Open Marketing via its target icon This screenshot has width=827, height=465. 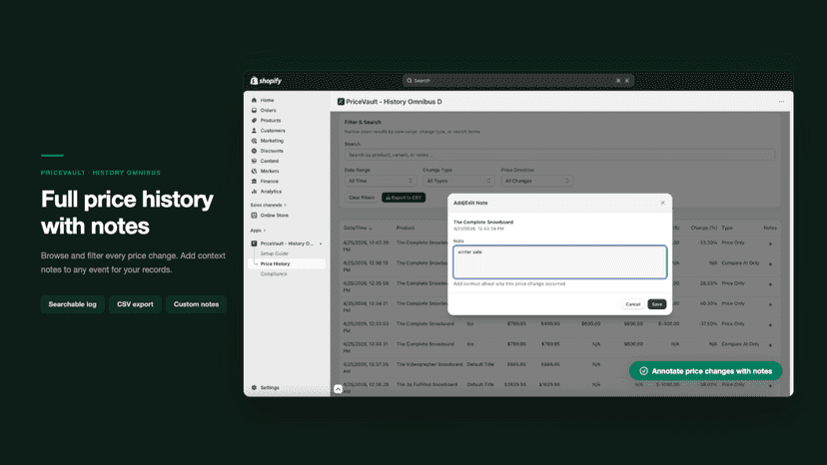(255, 141)
